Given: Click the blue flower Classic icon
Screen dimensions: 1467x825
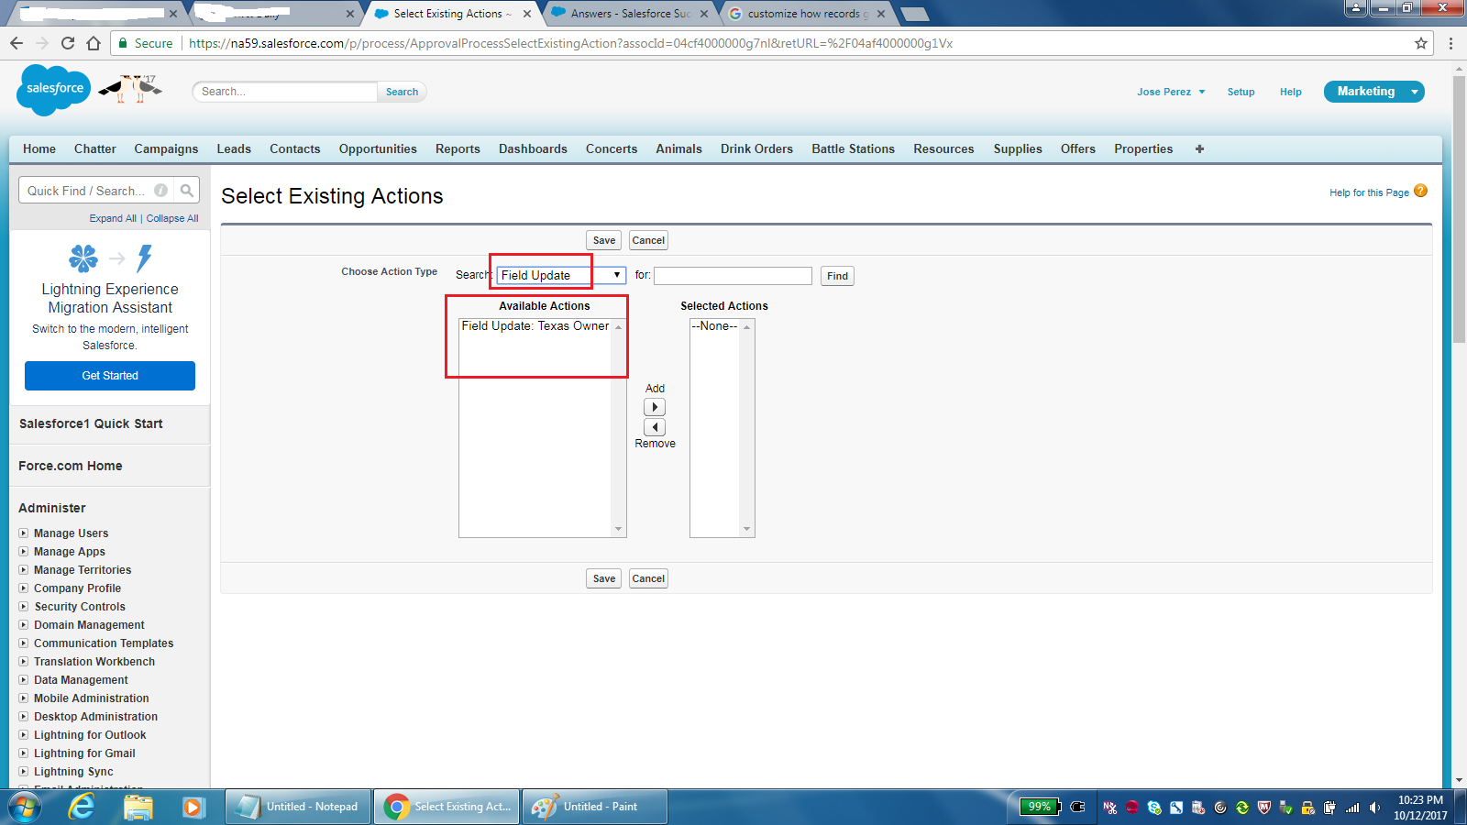Looking at the screenshot, I should click(x=83, y=258).
